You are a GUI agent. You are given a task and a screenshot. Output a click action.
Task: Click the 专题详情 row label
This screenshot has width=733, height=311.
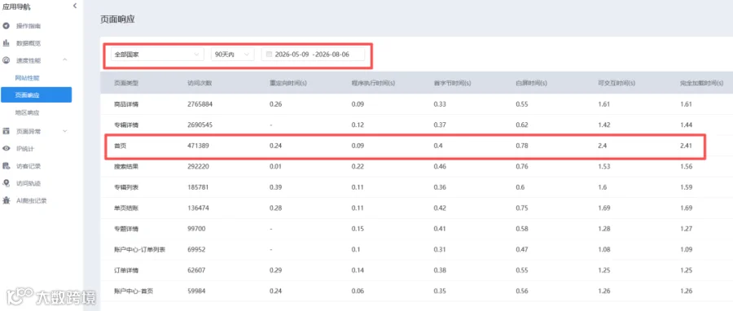point(126,229)
